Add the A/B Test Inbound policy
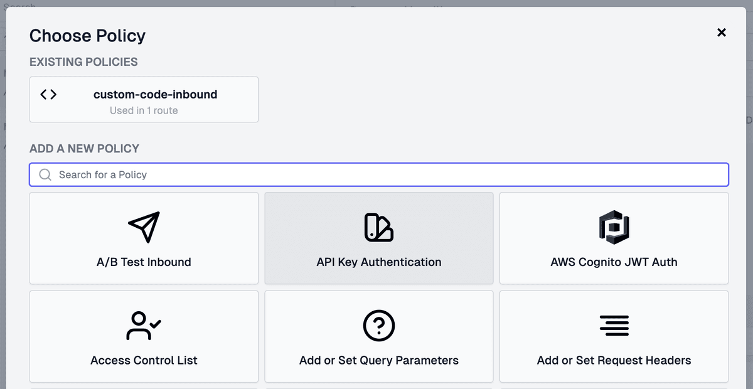The height and width of the screenshot is (389, 753). tap(144, 238)
